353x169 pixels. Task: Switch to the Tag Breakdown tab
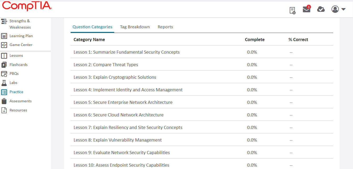(x=135, y=27)
